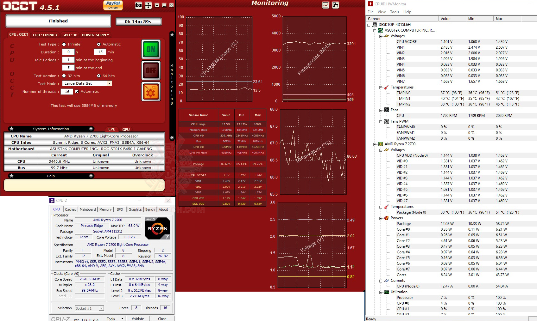The width and height of the screenshot is (537, 321).
Task: Collapse the ASUSTeK COMPUTER INC. tree node
Action: [375, 30]
